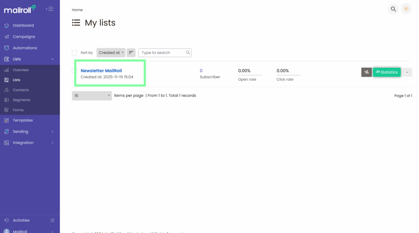419x233 pixels.
Task: Toggle light/dark theme sun icon
Action: [x=406, y=9]
